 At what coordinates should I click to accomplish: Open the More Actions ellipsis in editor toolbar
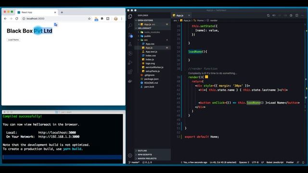click(x=302, y=15)
